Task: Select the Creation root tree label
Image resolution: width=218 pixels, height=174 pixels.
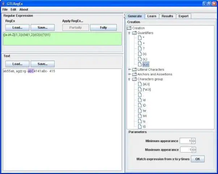Action: tap(138, 28)
